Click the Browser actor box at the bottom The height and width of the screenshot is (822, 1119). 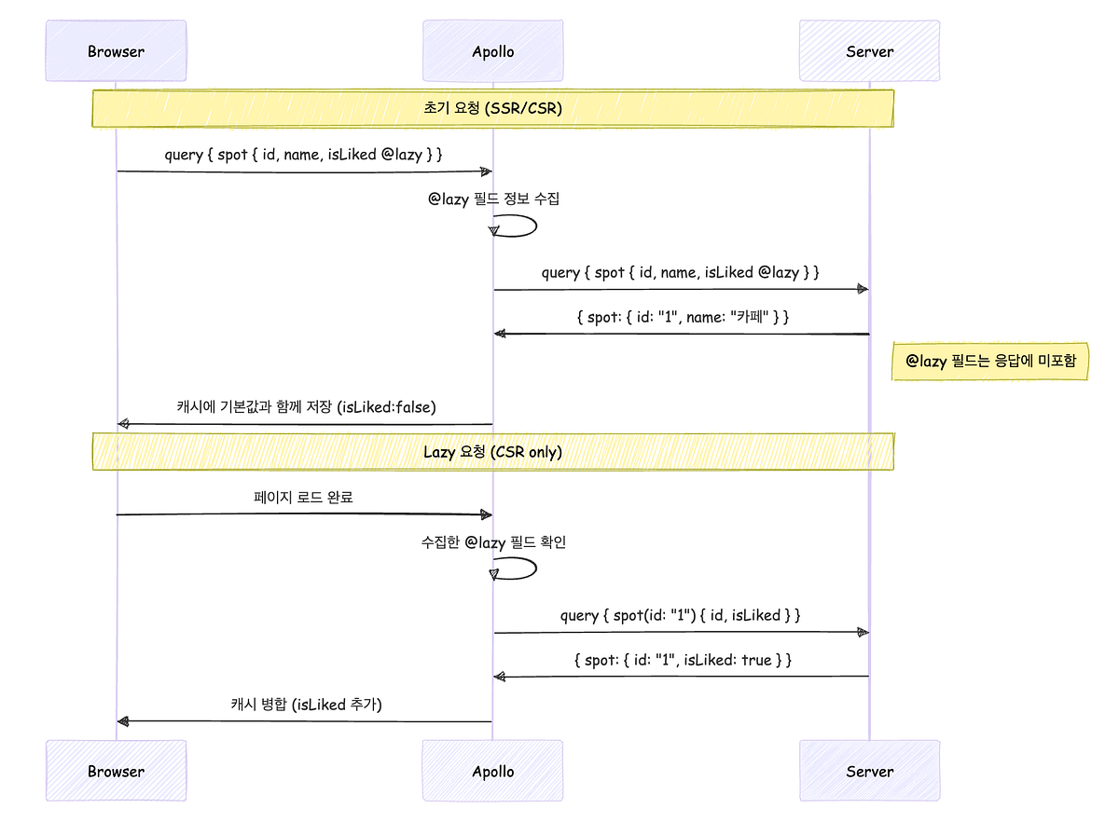coord(116,771)
